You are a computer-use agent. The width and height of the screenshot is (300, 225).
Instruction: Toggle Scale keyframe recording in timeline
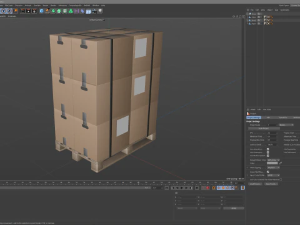coord(223,188)
